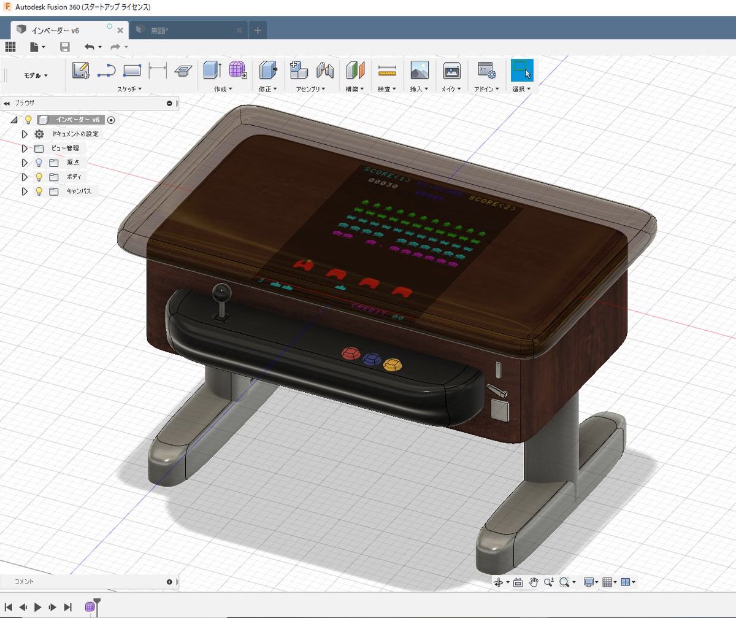Select the sketch Line/arc tool
This screenshot has height=618, width=736.
[107, 71]
